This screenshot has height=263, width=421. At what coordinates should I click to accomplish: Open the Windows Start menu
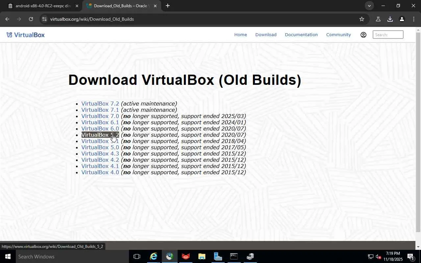coord(8,256)
